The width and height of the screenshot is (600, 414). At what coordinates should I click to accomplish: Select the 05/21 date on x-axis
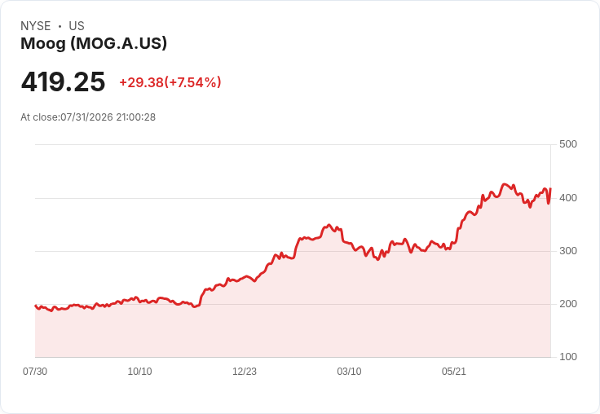tap(454, 371)
